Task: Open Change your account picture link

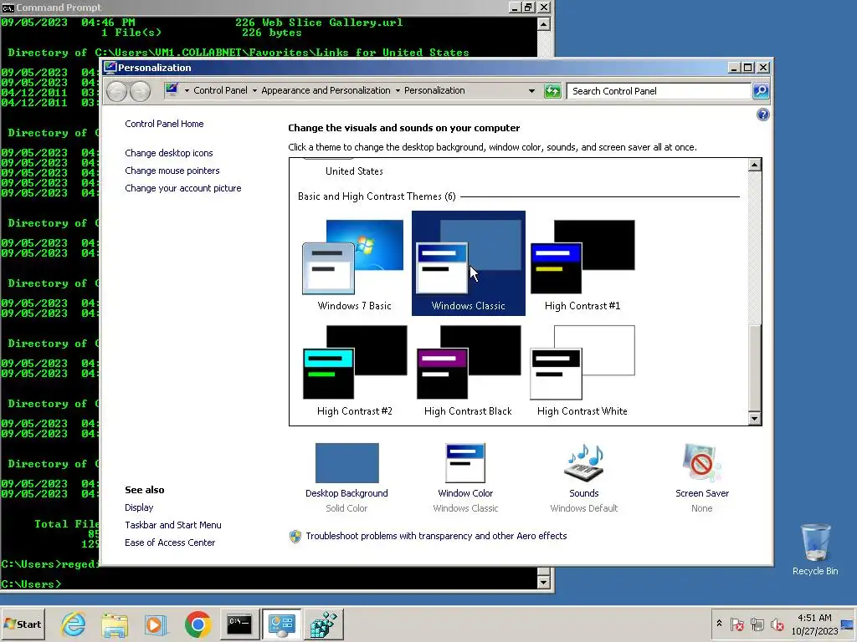Action: point(183,188)
